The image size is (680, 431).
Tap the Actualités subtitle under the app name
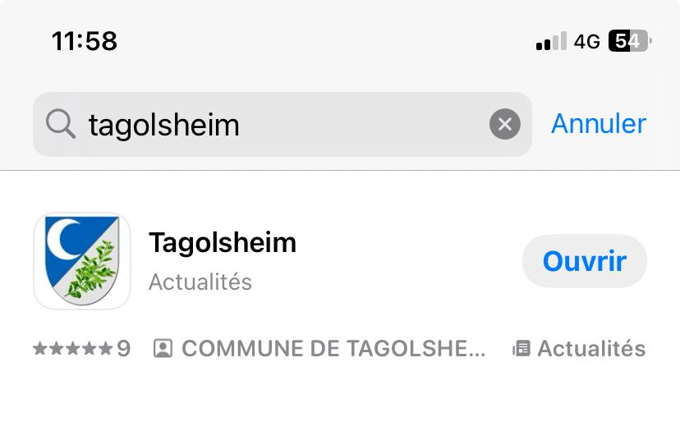coord(200,282)
